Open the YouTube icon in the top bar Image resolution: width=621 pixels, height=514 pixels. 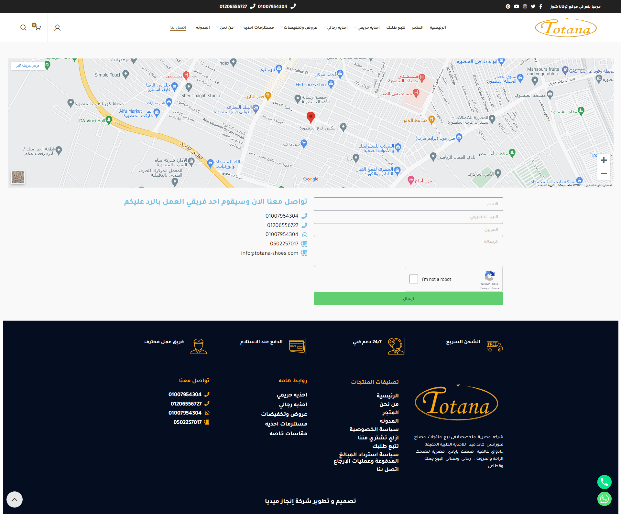click(x=516, y=6)
